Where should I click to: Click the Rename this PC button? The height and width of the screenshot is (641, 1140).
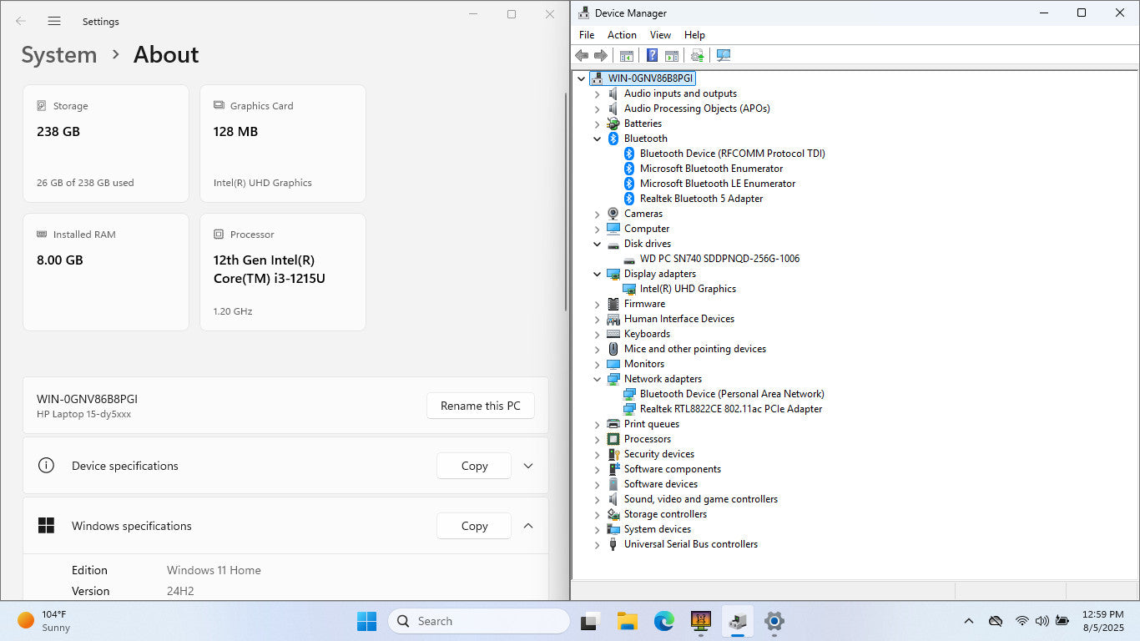tap(480, 406)
